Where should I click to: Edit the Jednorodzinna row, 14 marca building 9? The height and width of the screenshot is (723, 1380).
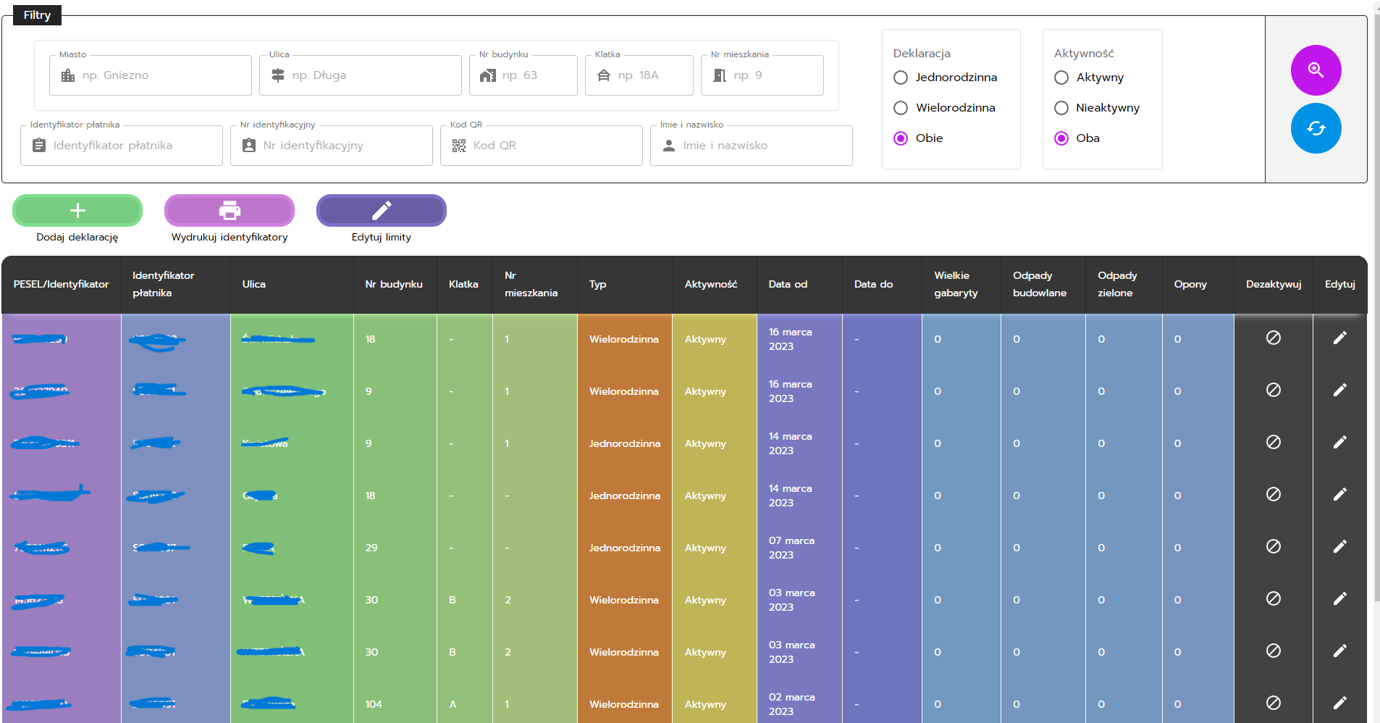click(x=1340, y=442)
